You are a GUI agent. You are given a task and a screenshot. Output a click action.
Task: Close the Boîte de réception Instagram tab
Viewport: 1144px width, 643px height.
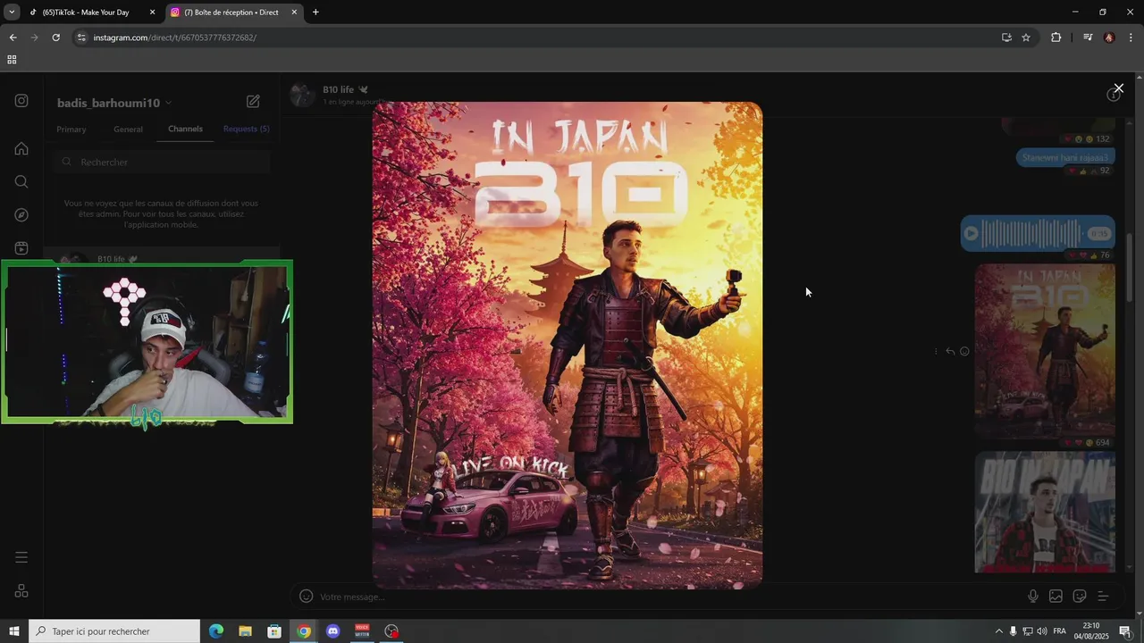click(294, 13)
